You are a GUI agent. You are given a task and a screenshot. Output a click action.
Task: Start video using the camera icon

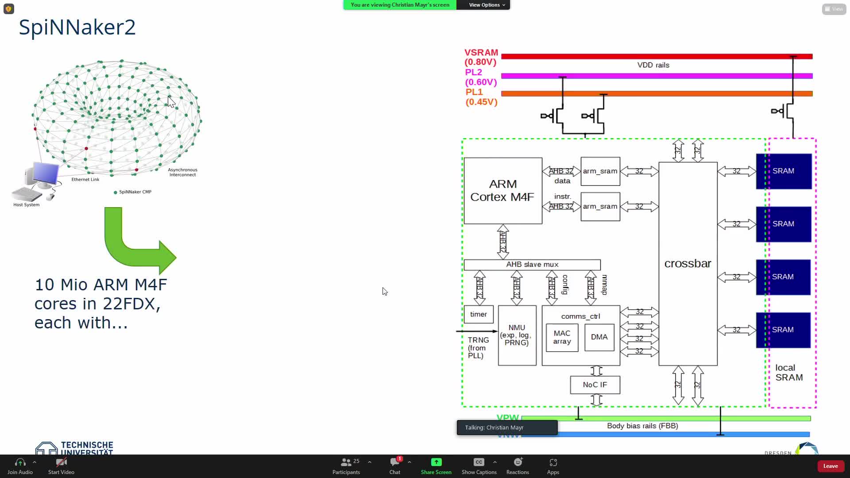click(61, 463)
